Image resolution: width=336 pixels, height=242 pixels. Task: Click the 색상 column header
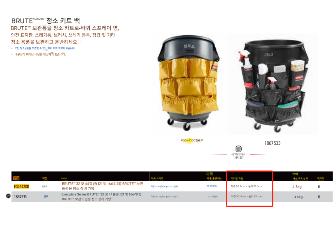coord(45,178)
